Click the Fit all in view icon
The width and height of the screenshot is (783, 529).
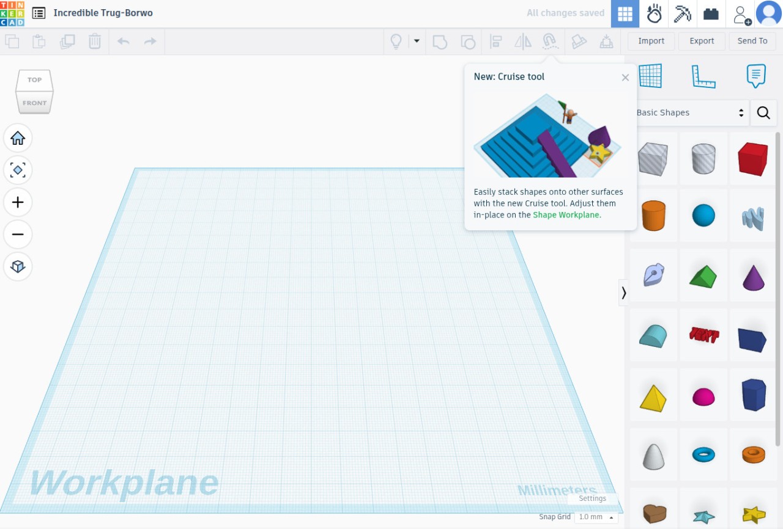[x=18, y=170]
